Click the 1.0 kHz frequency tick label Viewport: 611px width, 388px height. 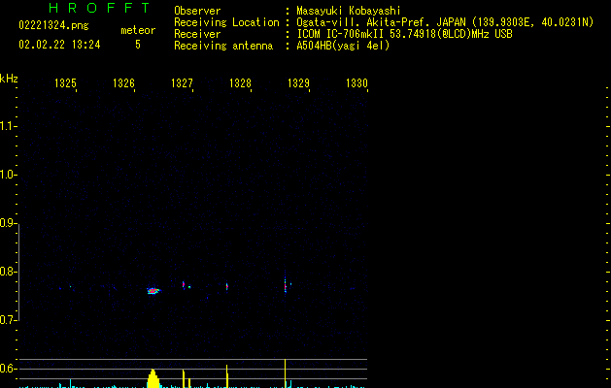[x=8, y=175]
